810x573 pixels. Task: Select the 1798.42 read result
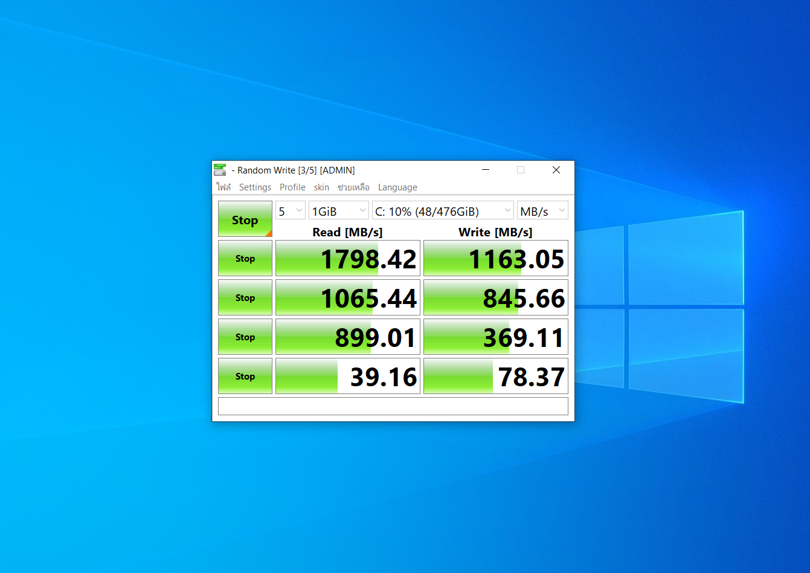pos(348,258)
